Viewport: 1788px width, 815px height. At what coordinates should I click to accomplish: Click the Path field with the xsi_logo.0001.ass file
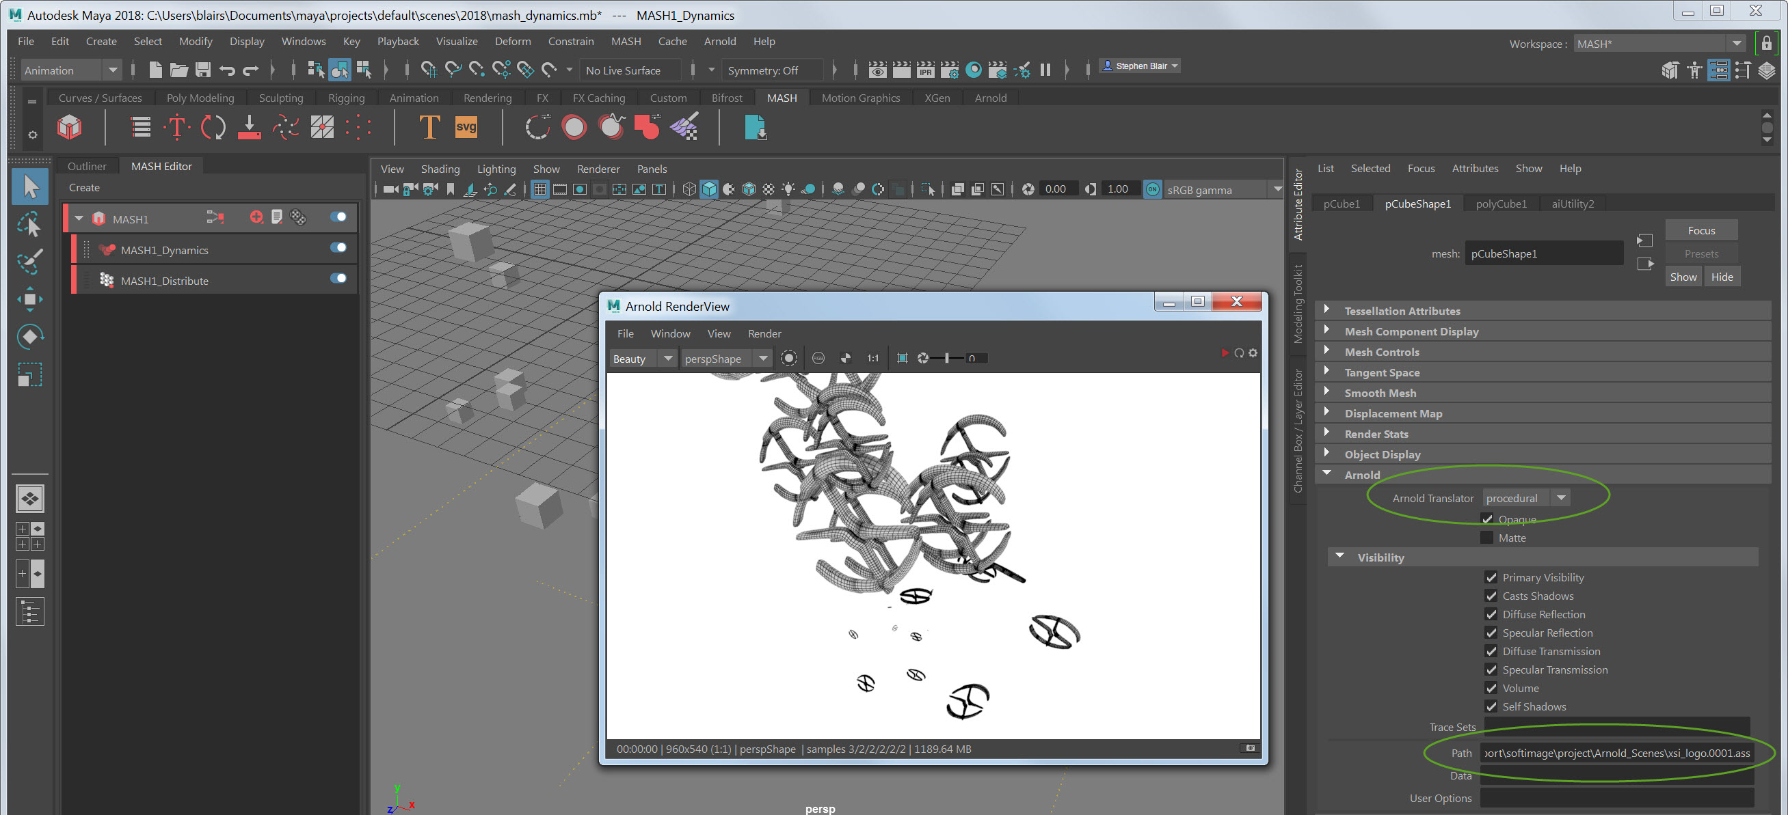[1616, 754]
